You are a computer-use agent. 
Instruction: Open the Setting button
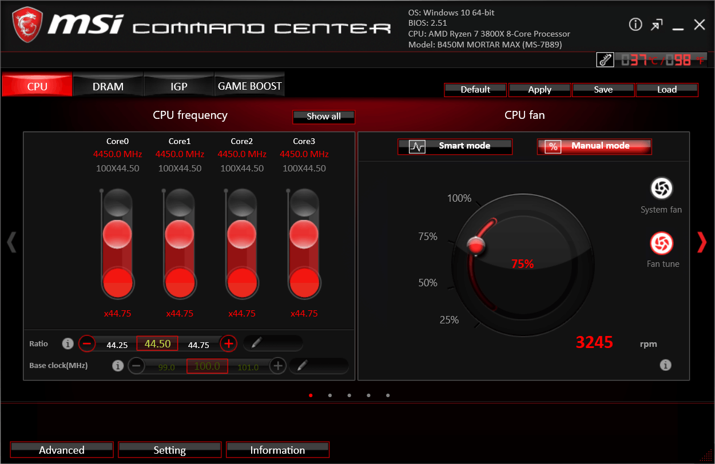coord(169,450)
